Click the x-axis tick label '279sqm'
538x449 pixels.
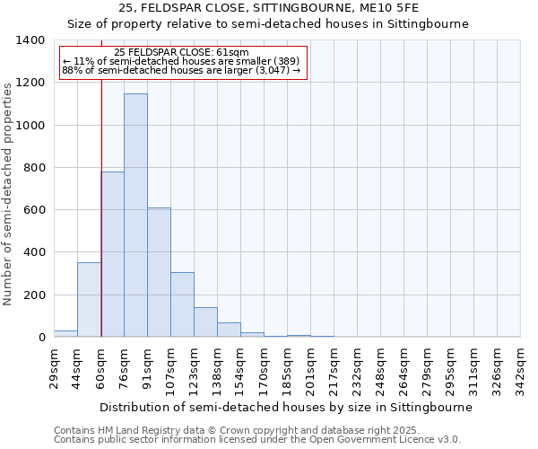pyautogui.click(x=427, y=372)
